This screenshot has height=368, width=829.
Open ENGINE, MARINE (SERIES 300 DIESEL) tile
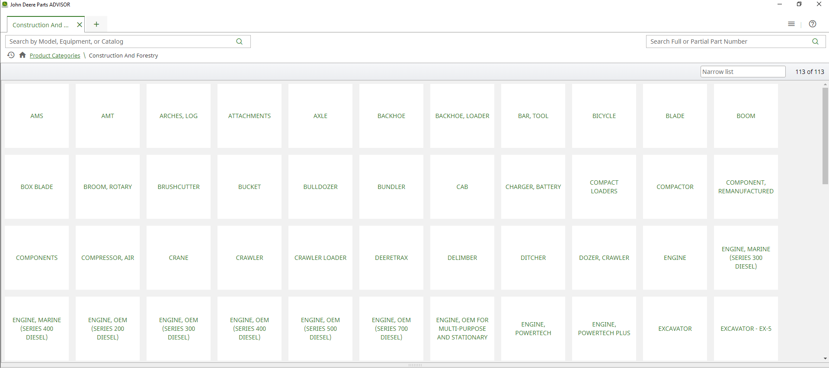(x=746, y=258)
